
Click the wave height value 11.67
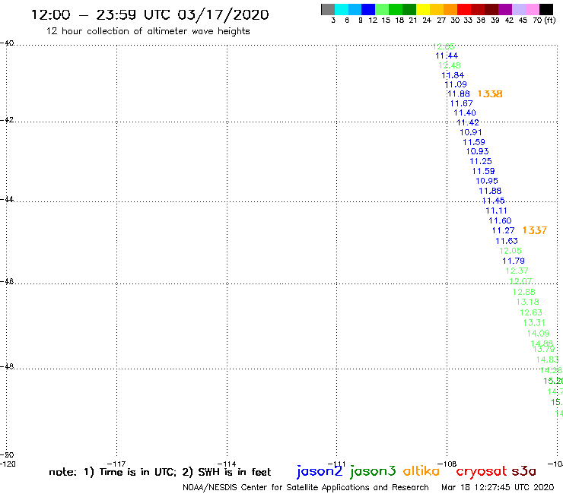pos(461,103)
